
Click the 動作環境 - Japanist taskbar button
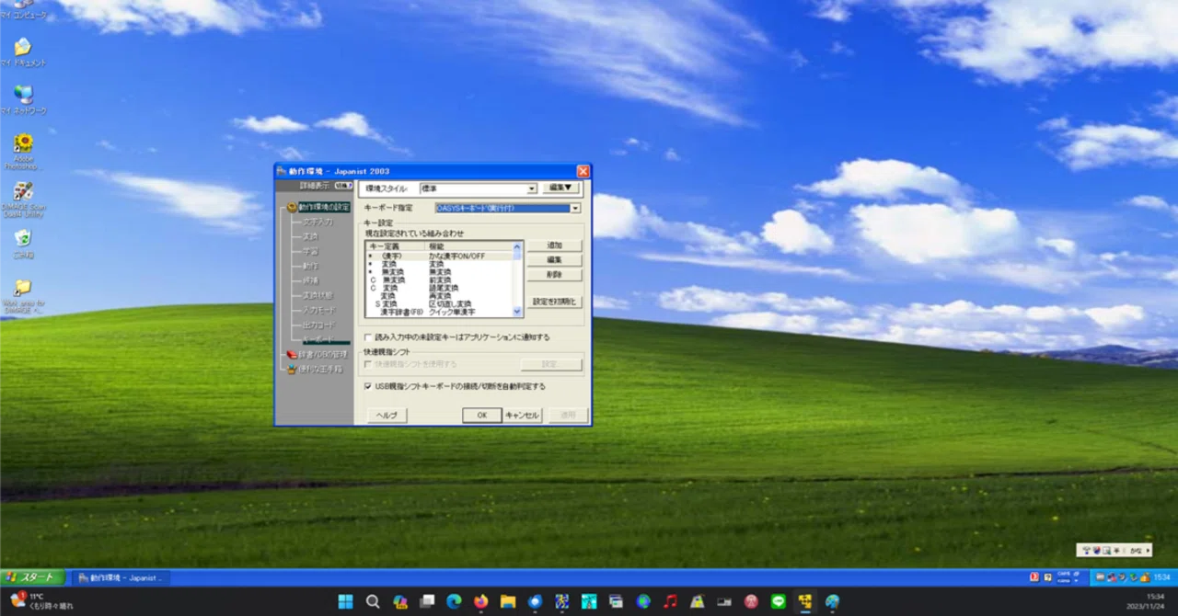point(121,577)
